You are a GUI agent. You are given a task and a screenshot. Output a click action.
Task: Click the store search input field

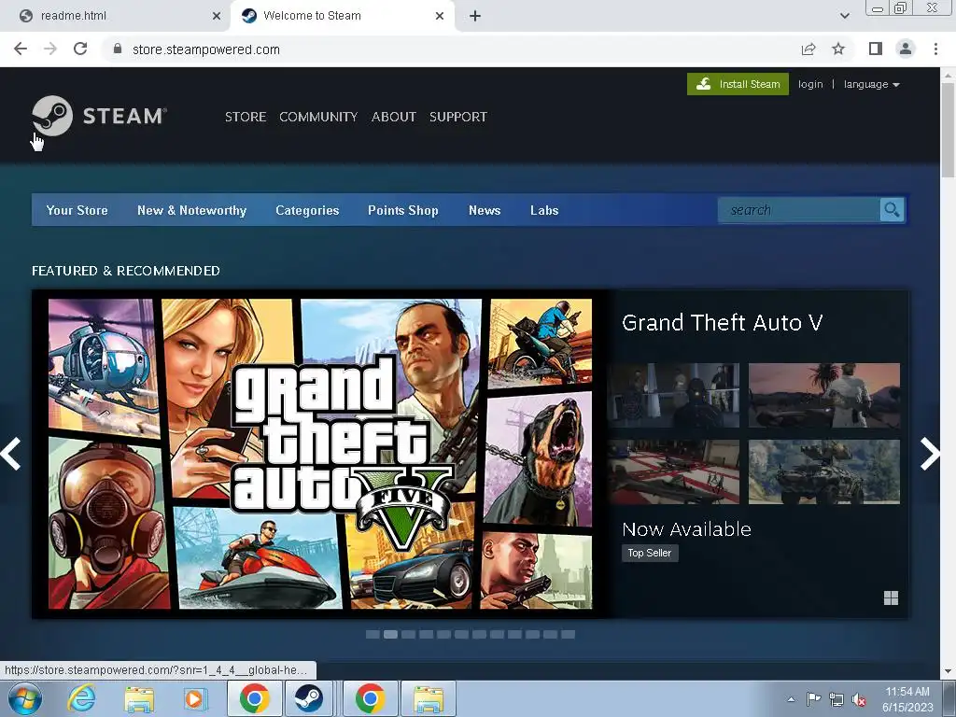click(799, 210)
